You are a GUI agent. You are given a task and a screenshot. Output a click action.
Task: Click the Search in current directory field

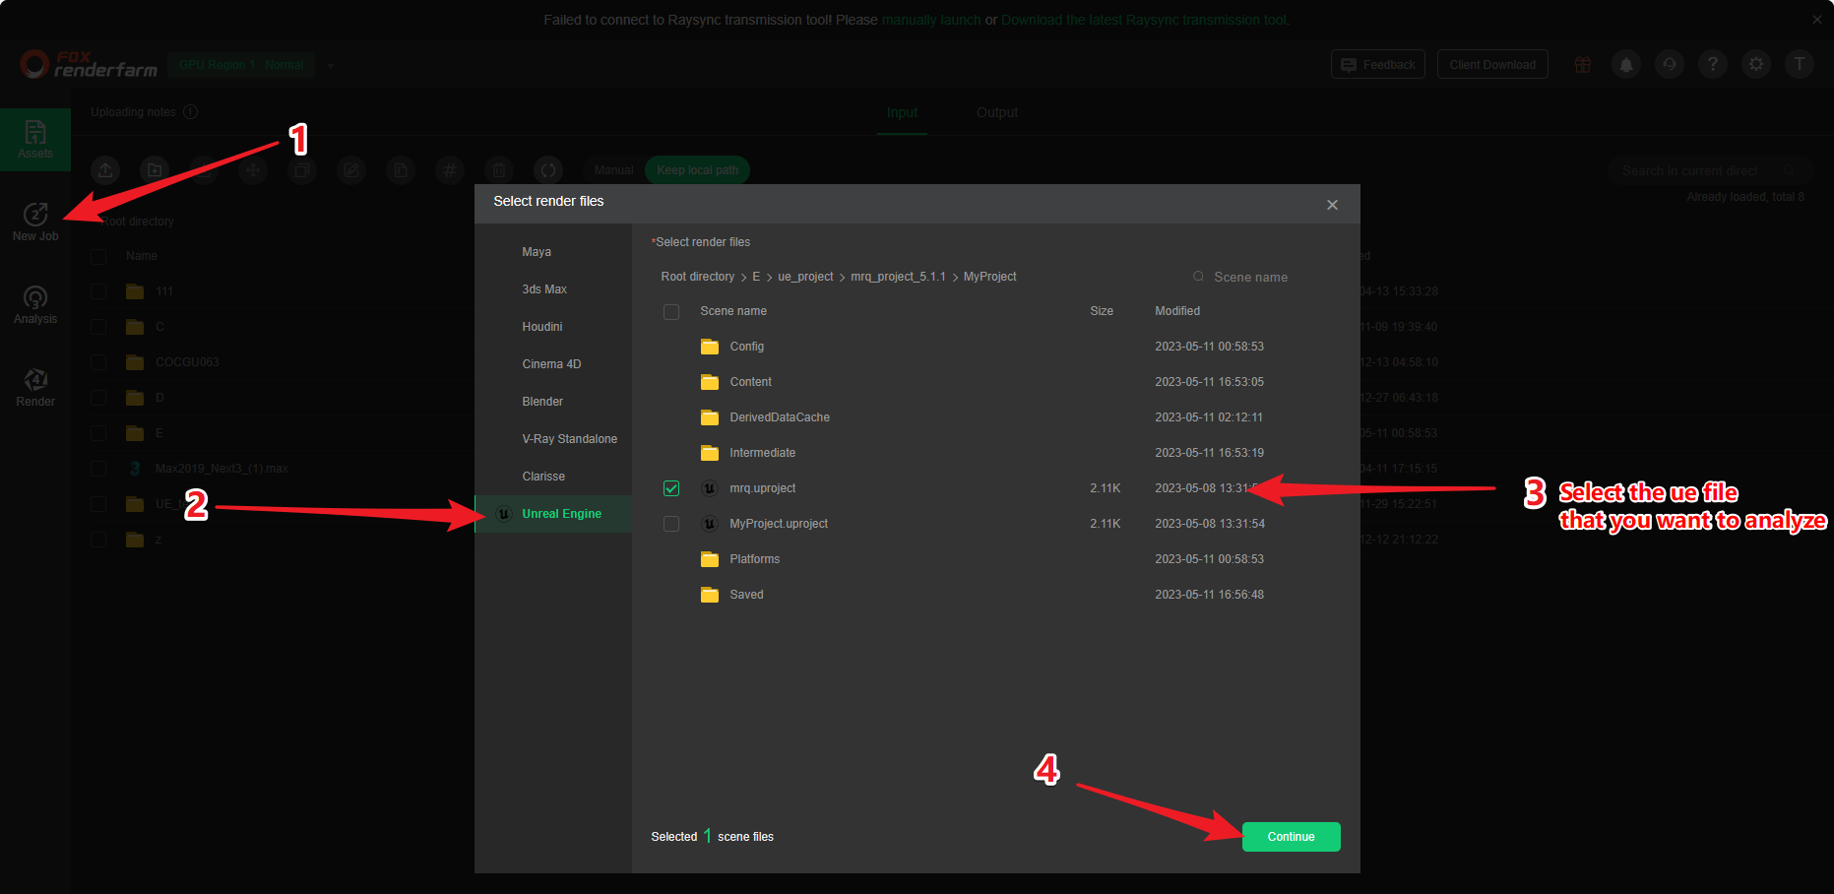click(1710, 170)
